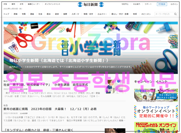Select the スポーツ navigation item
This screenshot has height=133, width=181.
coord(75,14)
